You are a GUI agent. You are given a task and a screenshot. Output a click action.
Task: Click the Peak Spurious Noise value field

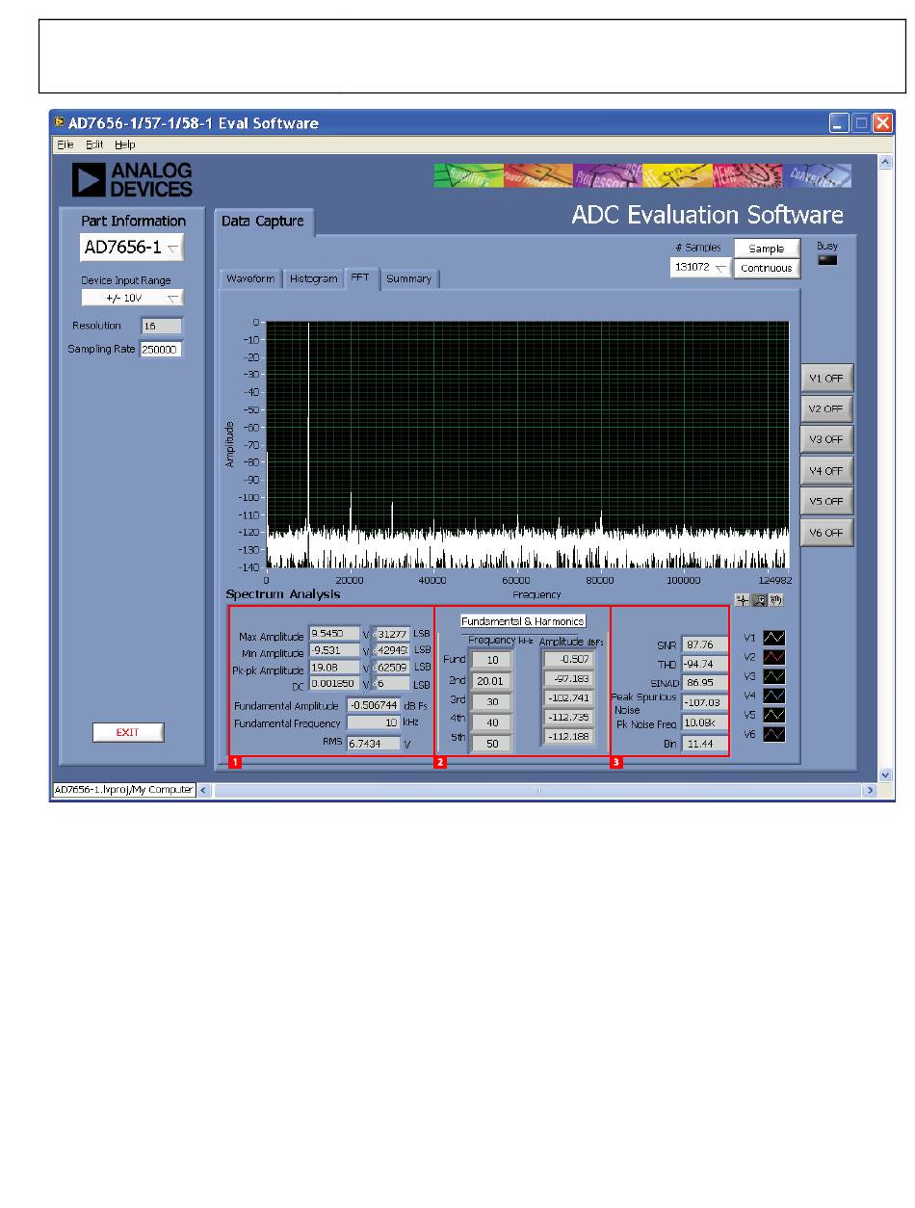click(705, 702)
